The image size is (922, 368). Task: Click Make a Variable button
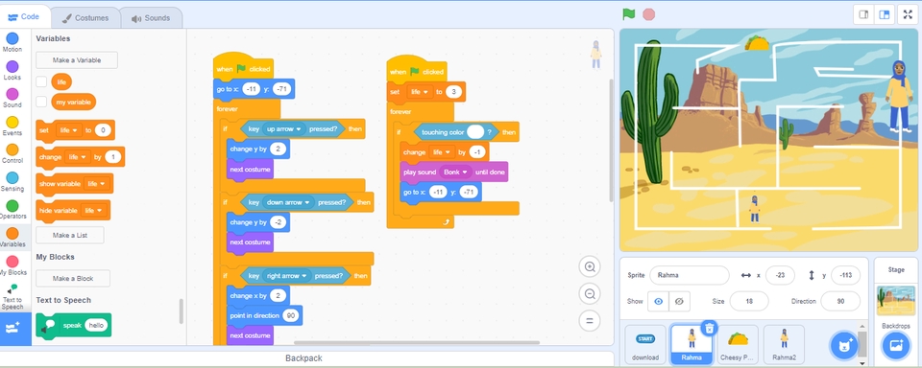tap(77, 59)
